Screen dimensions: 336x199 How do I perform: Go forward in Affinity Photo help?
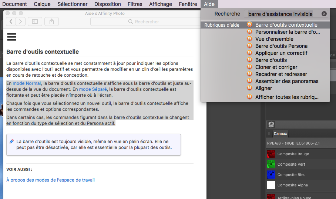point(21,21)
